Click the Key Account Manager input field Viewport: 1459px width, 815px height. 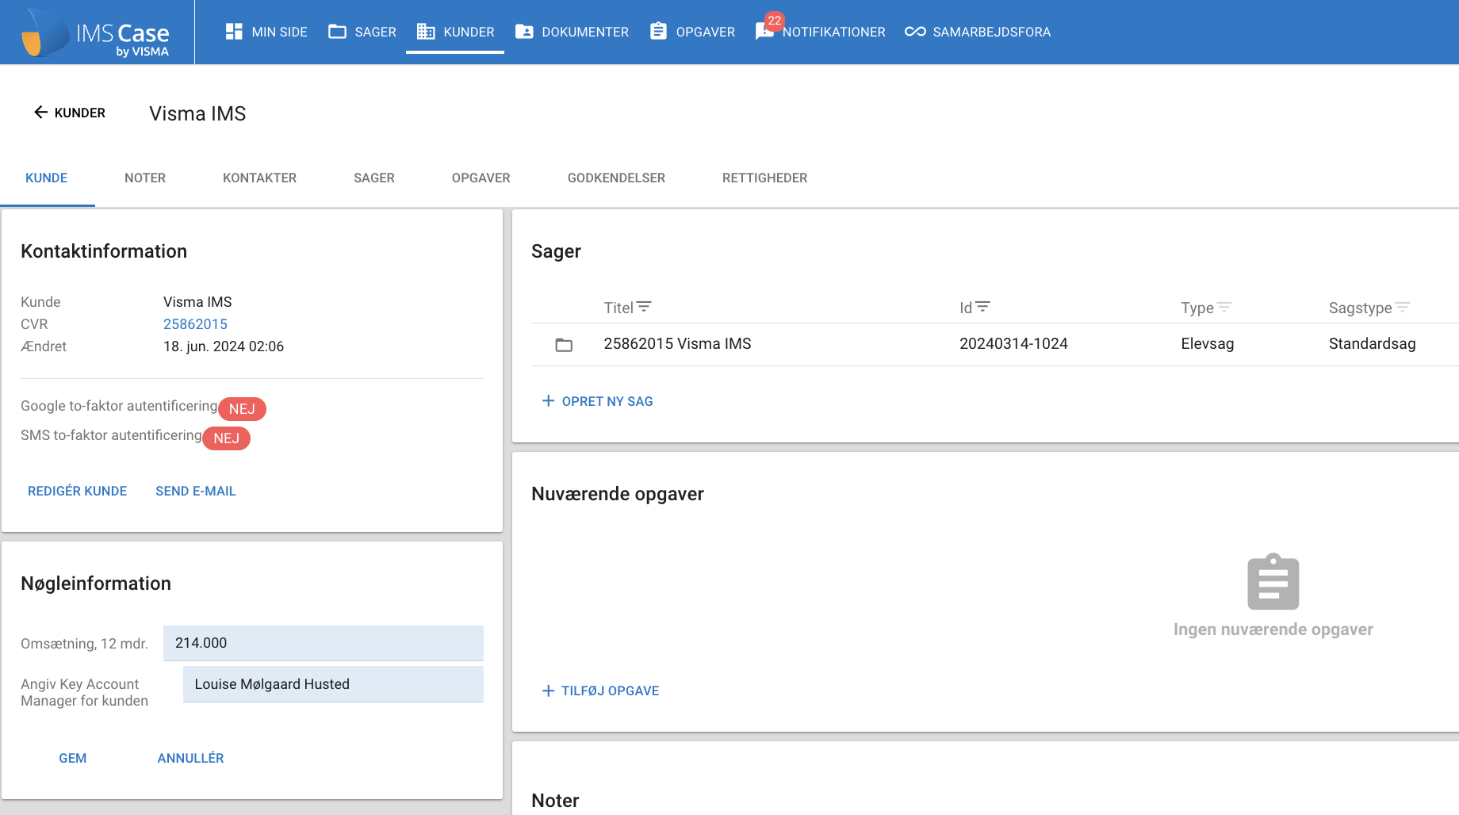(333, 684)
